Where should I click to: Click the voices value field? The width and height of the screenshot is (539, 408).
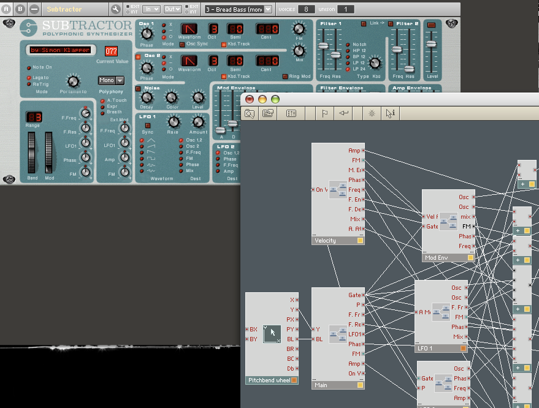pyautogui.click(x=306, y=9)
